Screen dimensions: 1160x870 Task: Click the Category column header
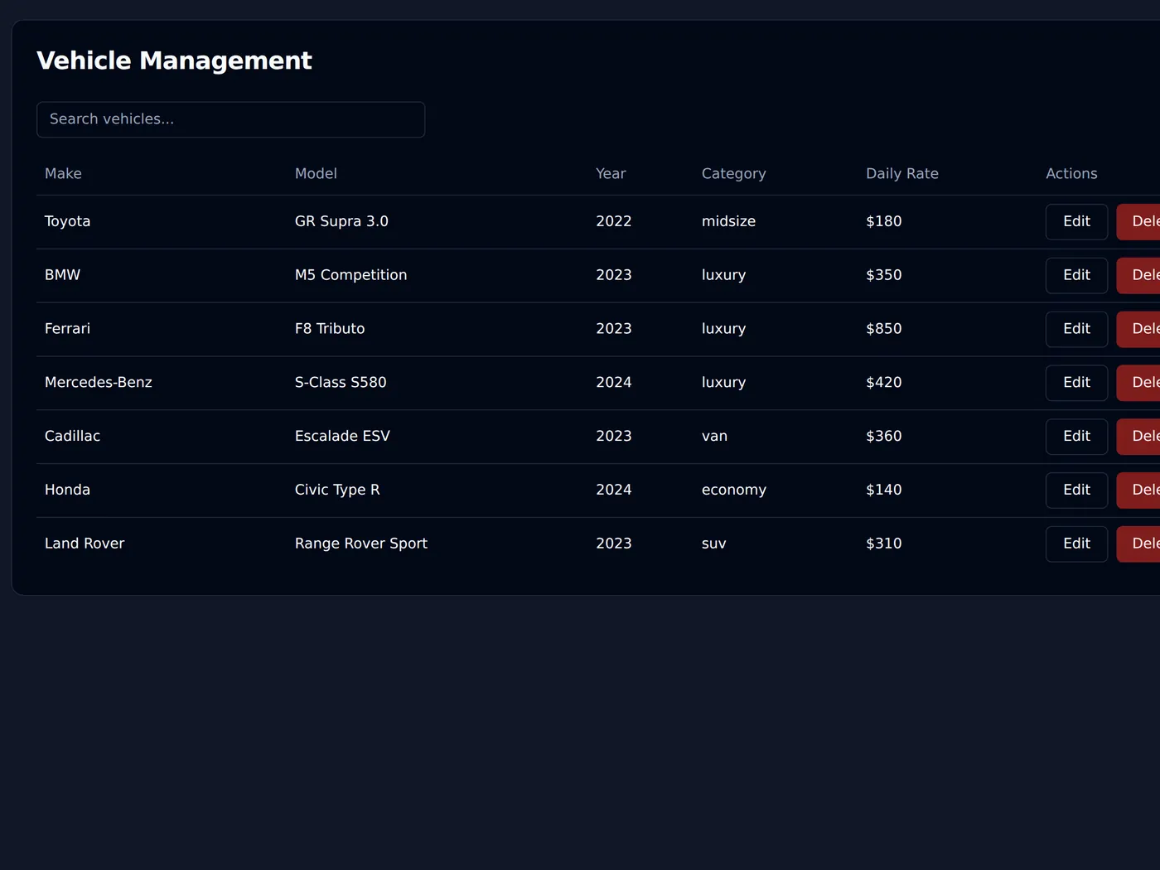(733, 174)
